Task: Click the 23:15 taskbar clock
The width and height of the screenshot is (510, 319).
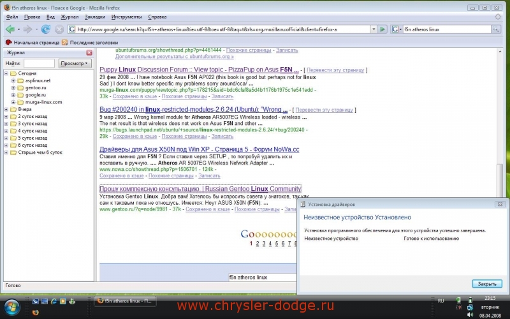Action: click(490, 298)
